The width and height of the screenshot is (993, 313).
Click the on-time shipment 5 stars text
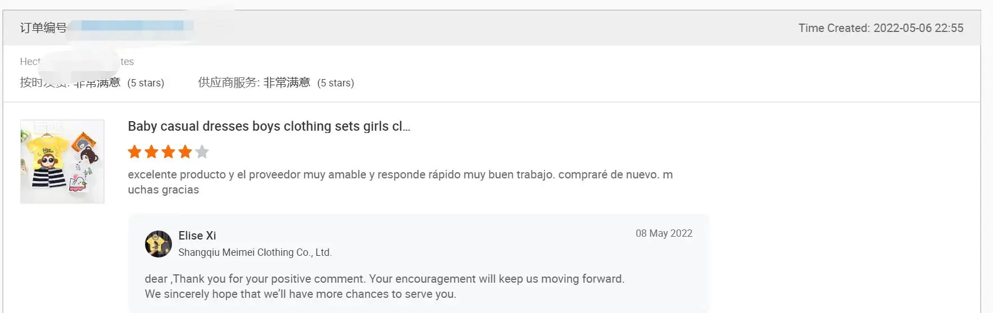[146, 83]
